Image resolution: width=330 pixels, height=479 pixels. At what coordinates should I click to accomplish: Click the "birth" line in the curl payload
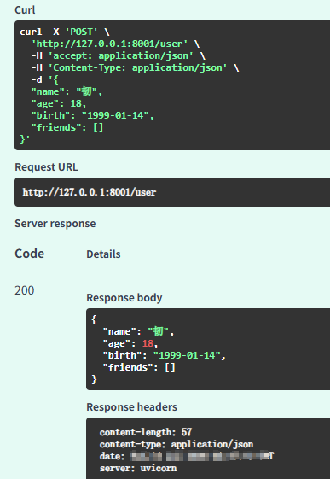tap(93, 115)
